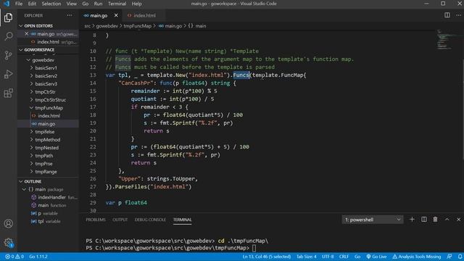Open index.html in Open Editors list
This screenshot has height=261, width=464.
[48, 42]
